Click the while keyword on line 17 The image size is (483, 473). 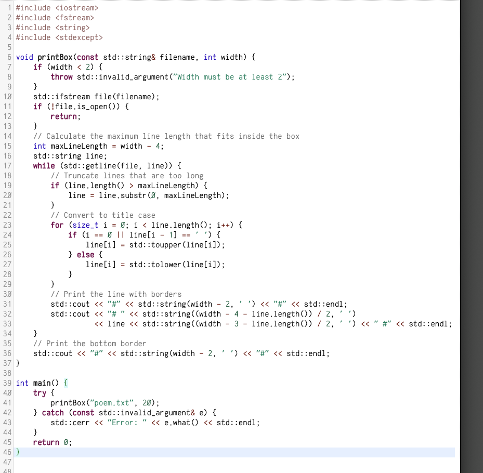(x=44, y=166)
